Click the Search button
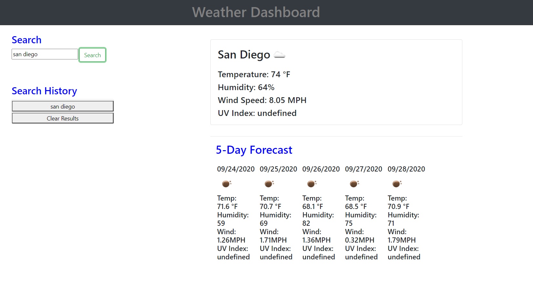Screen dimensions: 533x281 click(x=92, y=55)
